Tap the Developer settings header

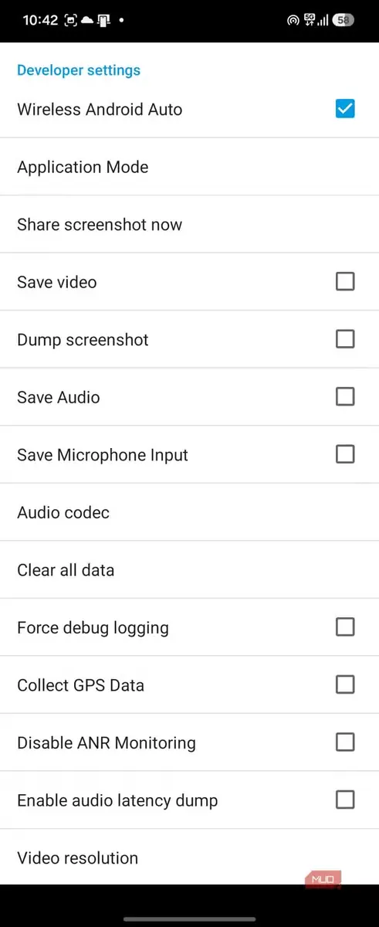pyautogui.click(x=79, y=70)
